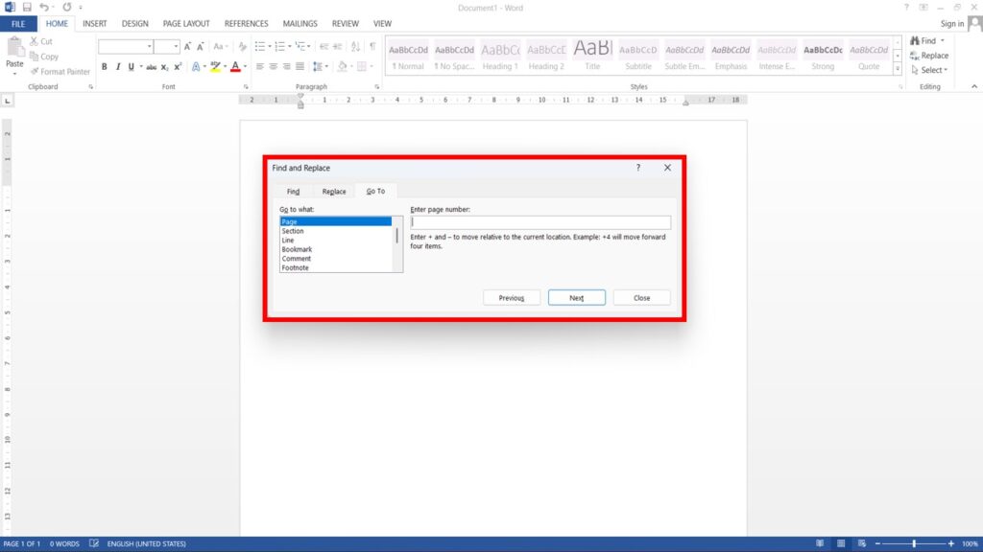Click the Undo arrow icon
Screen dimensions: 983x552
(x=44, y=7)
